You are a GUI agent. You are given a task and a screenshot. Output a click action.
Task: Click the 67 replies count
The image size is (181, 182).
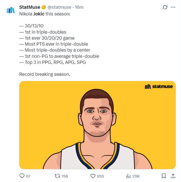[x=28, y=176]
